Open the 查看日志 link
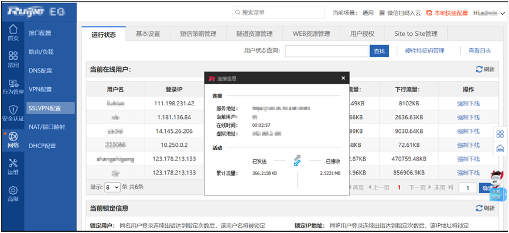Screen dimensions: 509x233 point(480,51)
